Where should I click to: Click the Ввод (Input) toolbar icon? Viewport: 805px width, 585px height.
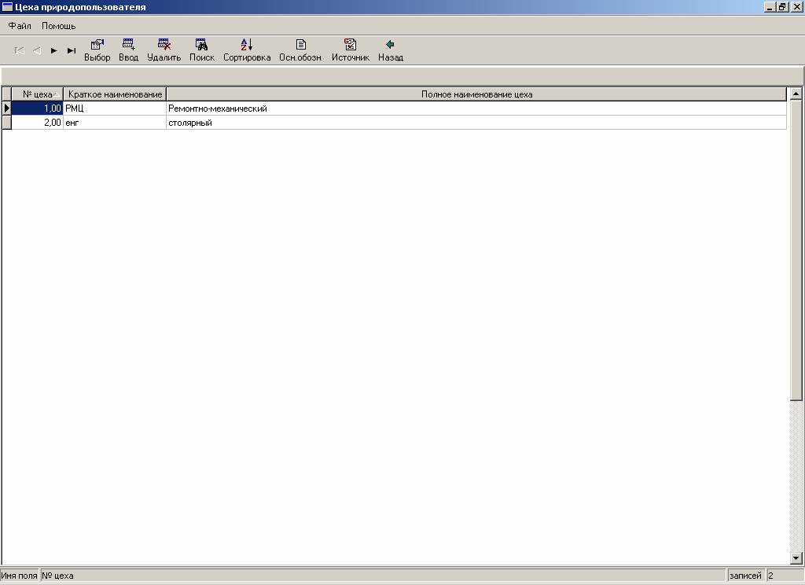pos(128,46)
